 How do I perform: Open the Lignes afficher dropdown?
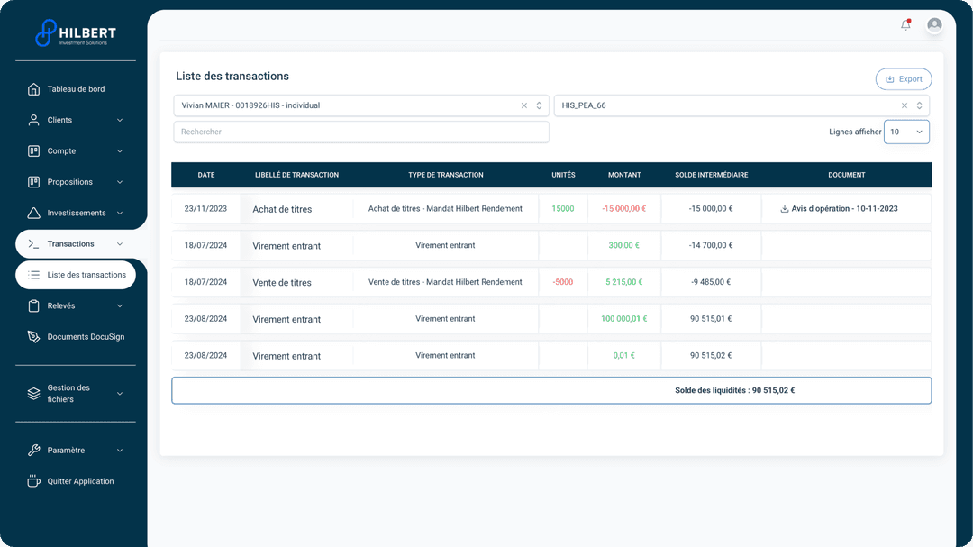coord(906,132)
